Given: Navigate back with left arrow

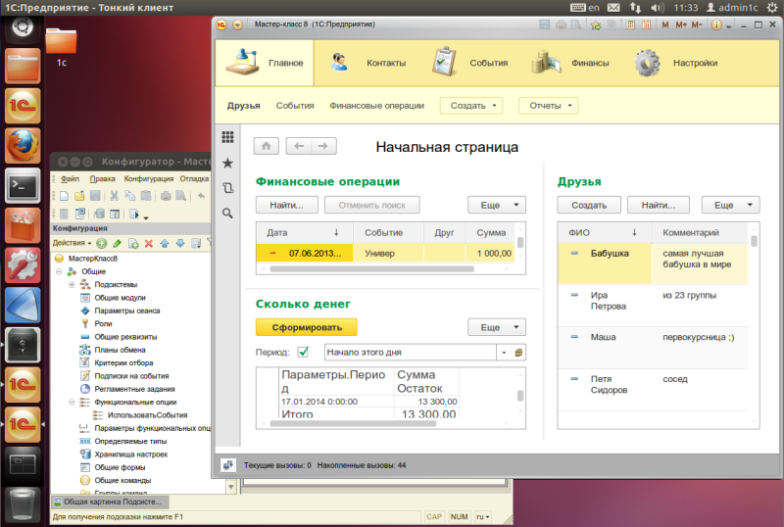Looking at the screenshot, I should 299,146.
